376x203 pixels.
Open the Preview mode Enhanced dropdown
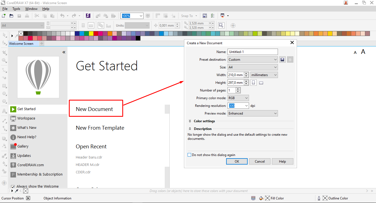(253, 113)
